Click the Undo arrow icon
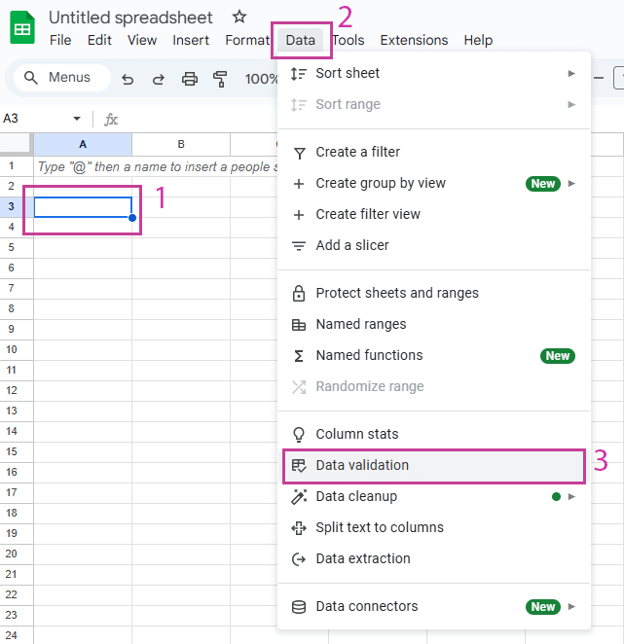Screen dimensions: 624x644 pos(128,79)
